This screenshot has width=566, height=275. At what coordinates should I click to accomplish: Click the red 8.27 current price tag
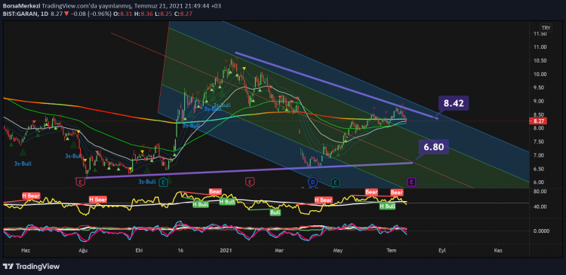[x=538, y=121]
